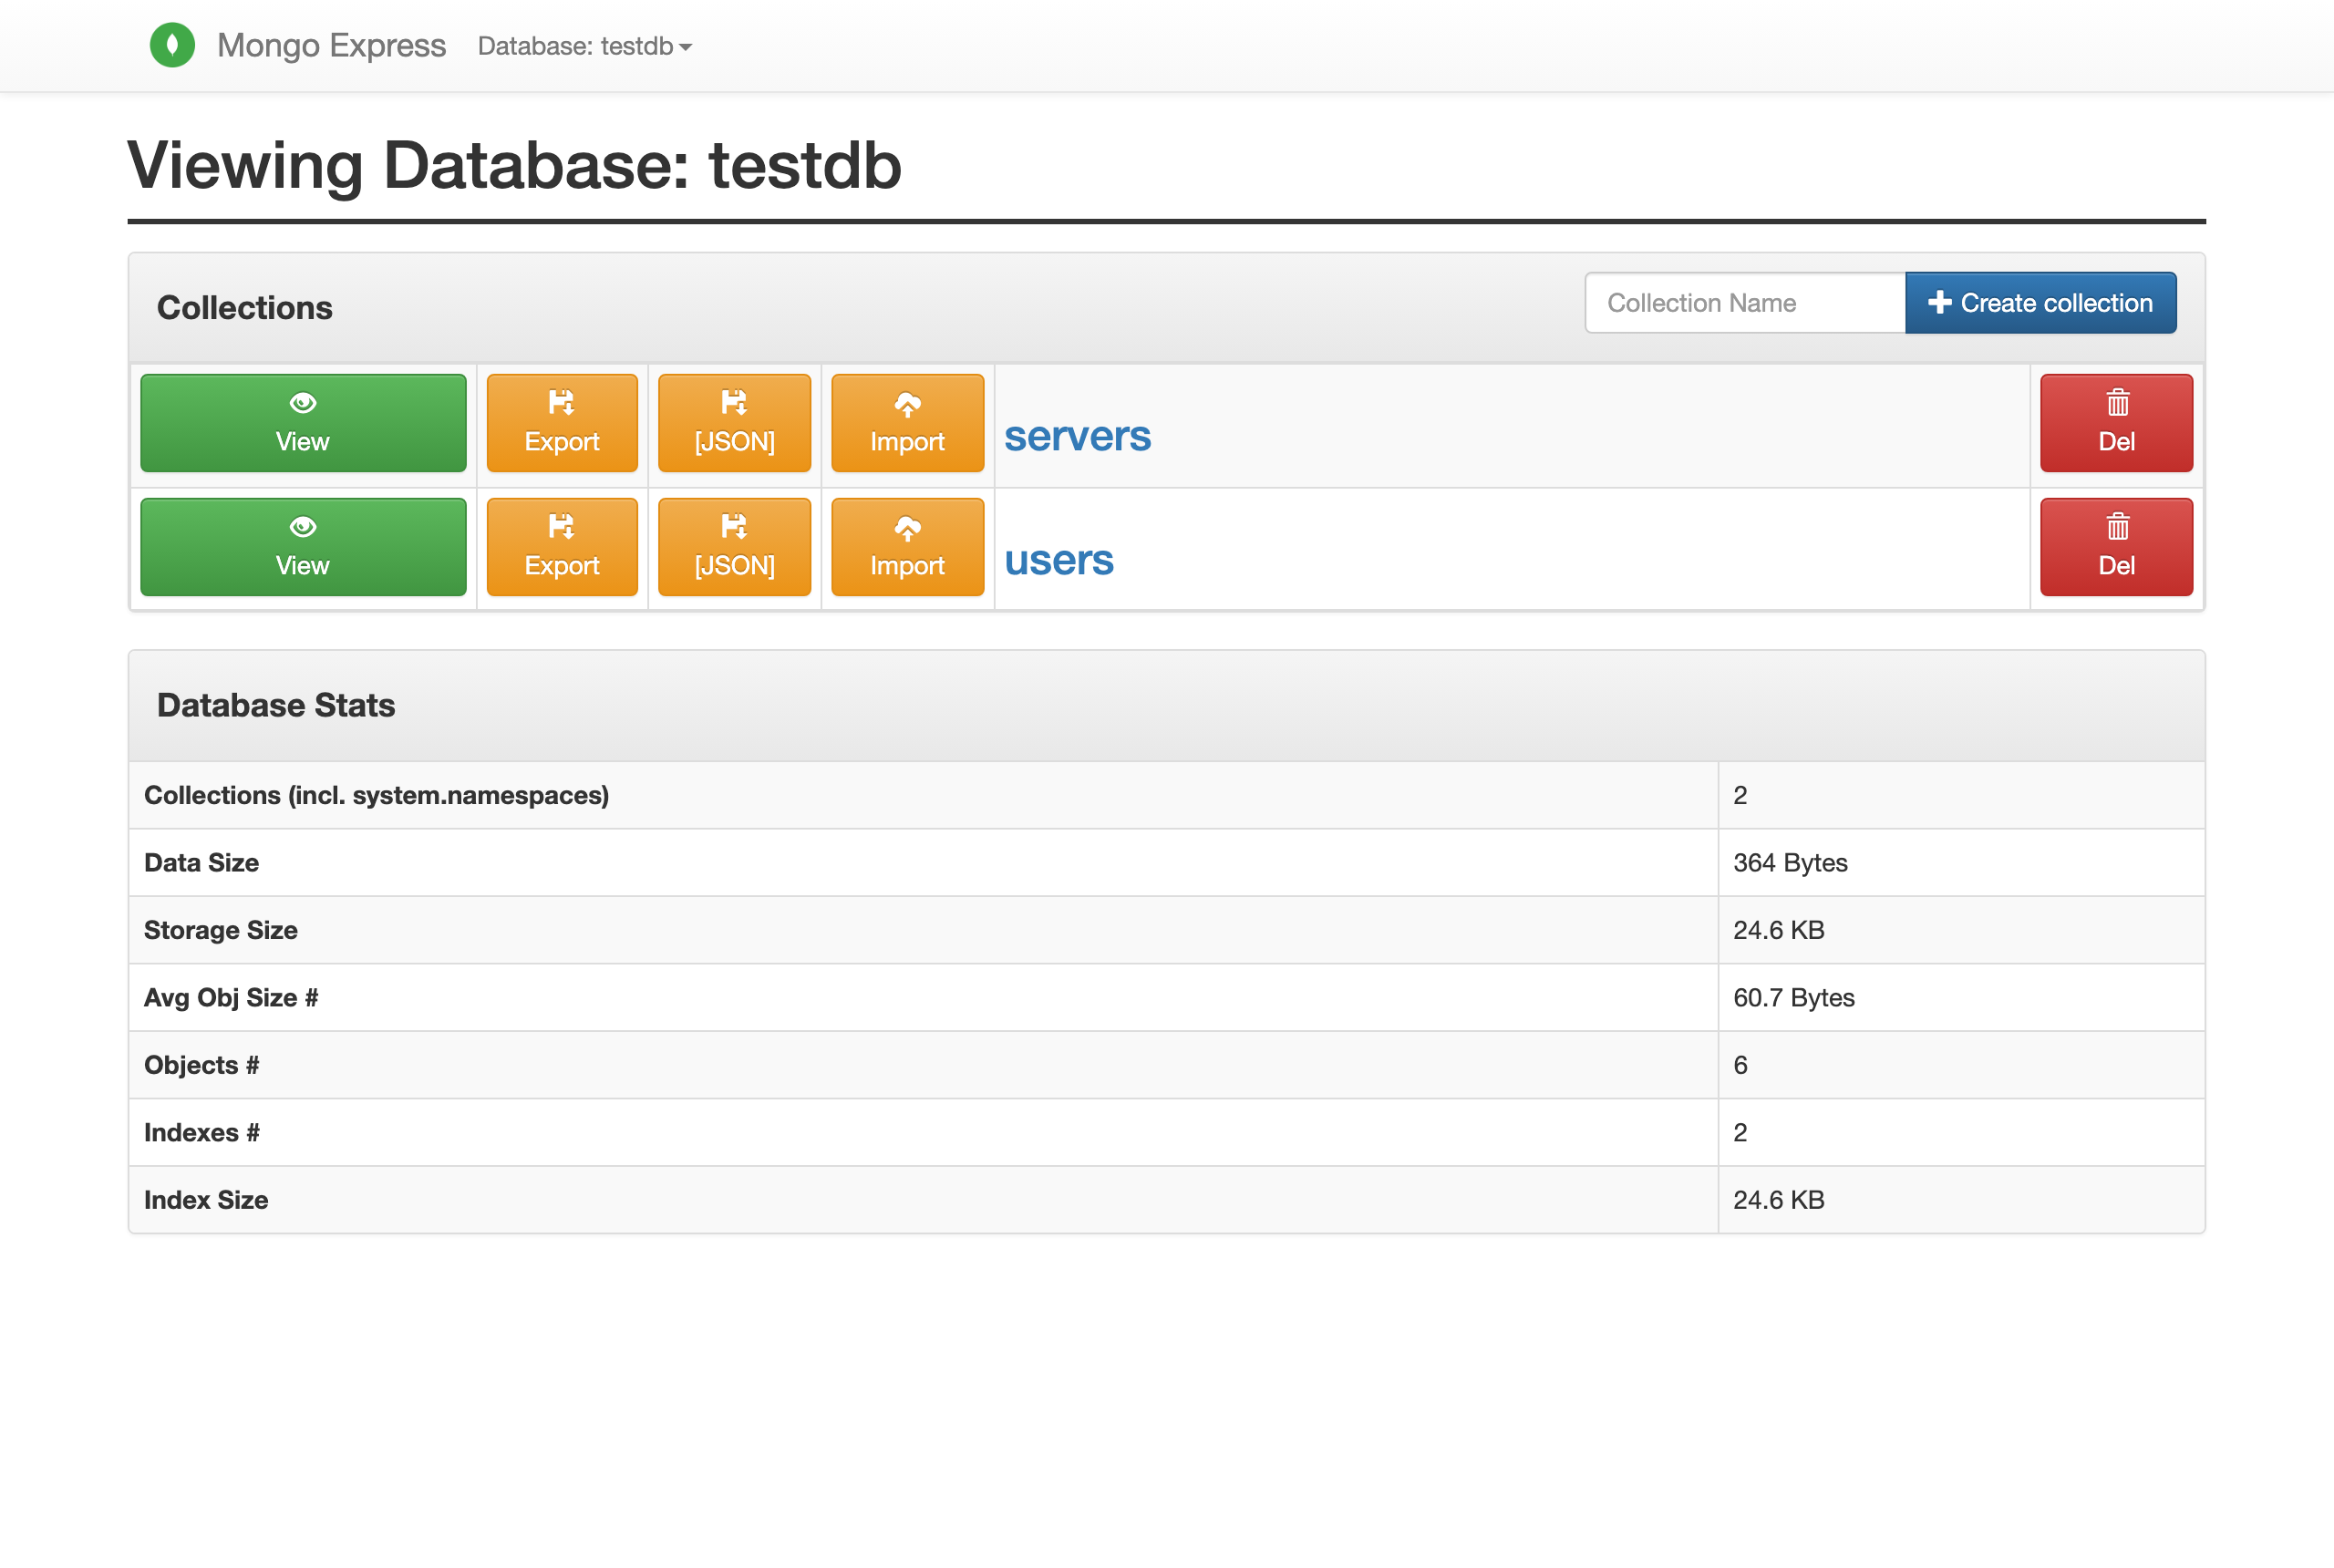Select the Objects # value 6
Screen dimensions: 2334x1568
1740,1065
